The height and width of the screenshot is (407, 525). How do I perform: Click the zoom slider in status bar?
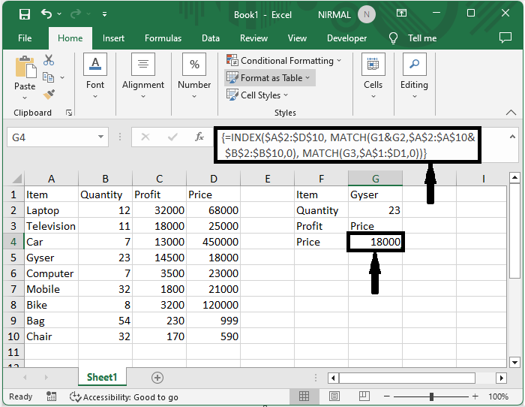(x=430, y=396)
